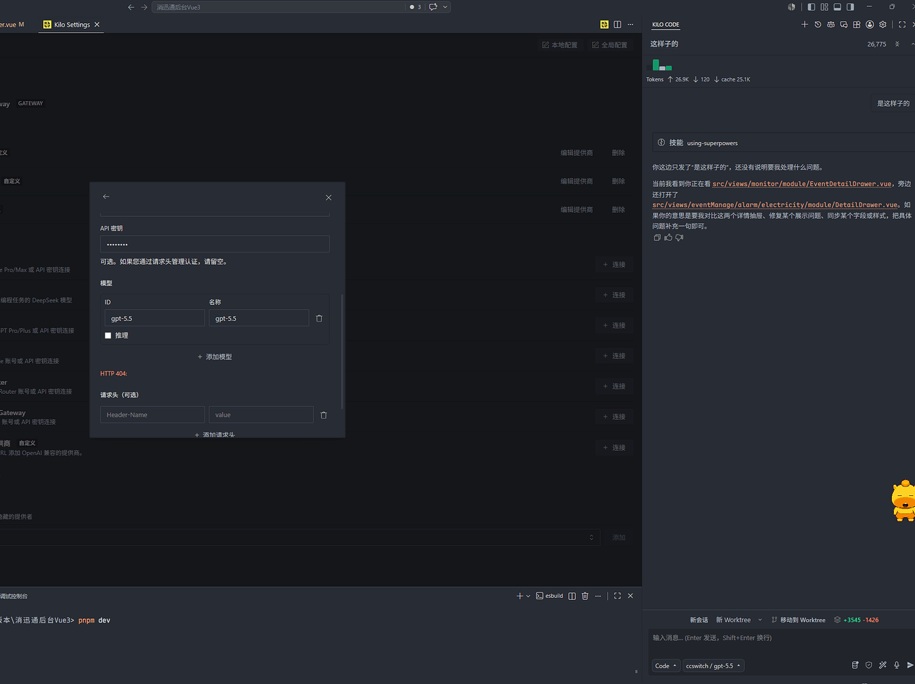Switch to 全局配置 tab

(x=609, y=45)
